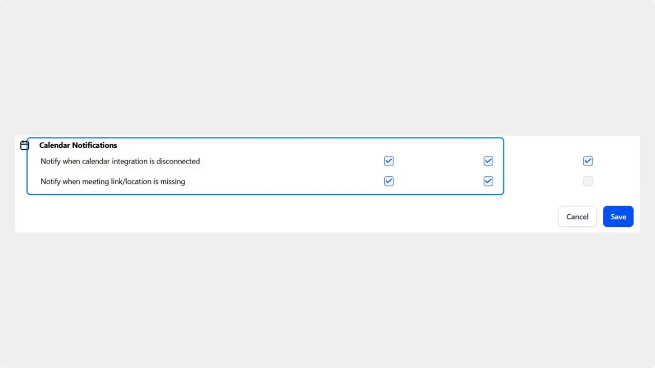Enable the unchecked checkbox in the meeting link row
This screenshot has width=655, height=368.
point(587,181)
